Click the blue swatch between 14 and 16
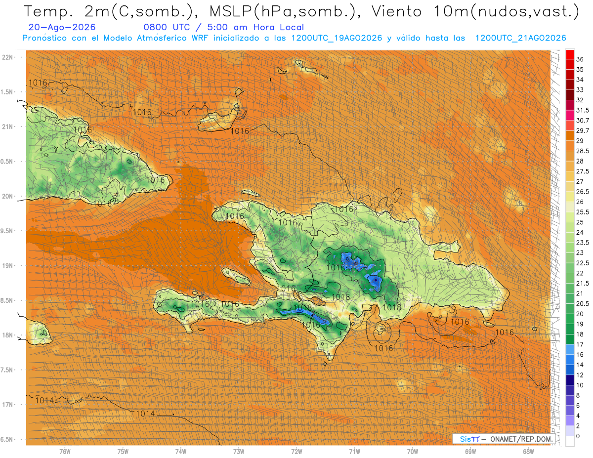593x458 pixels. click(x=570, y=360)
